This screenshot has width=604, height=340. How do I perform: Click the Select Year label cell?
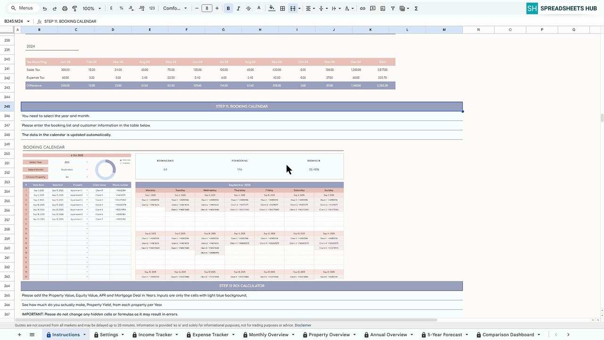[35, 162]
